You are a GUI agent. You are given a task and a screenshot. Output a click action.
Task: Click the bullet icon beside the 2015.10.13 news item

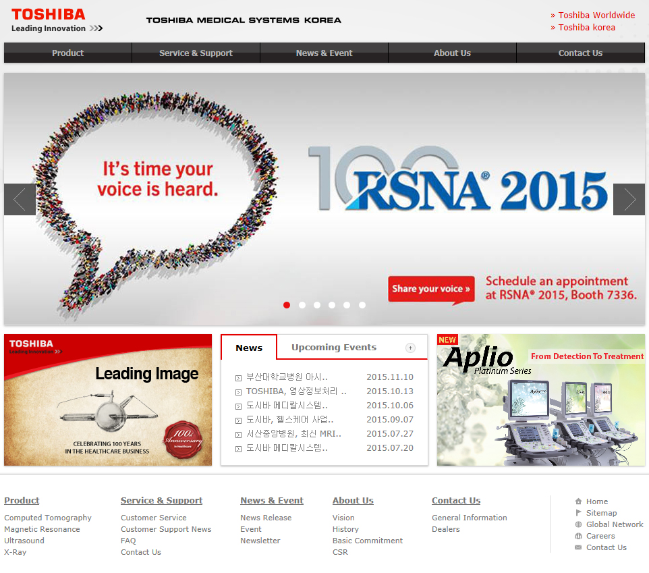tap(238, 392)
